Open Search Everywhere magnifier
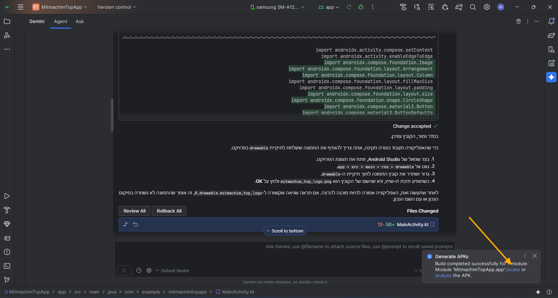This screenshot has width=558, height=298. pyautogui.click(x=473, y=7)
